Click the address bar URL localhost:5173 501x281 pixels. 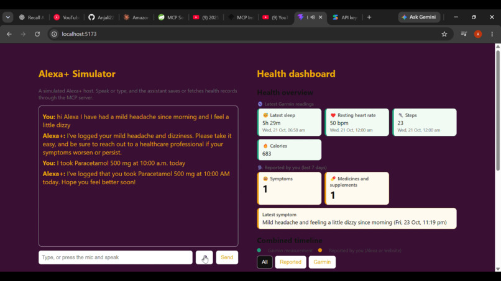point(79,34)
